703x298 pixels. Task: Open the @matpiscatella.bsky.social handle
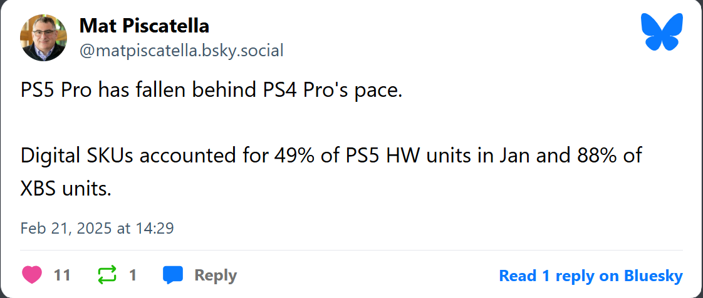[x=182, y=51]
